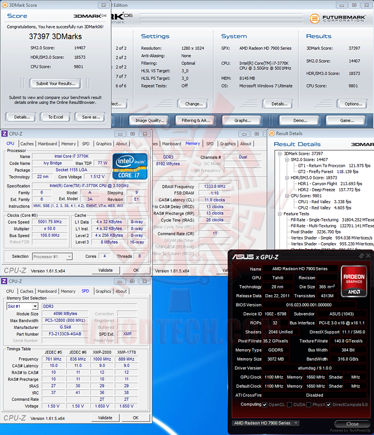The height and width of the screenshot is (435, 374).
Task: Click the Core Speed 5001.75 MHz field
Action: tap(50, 222)
